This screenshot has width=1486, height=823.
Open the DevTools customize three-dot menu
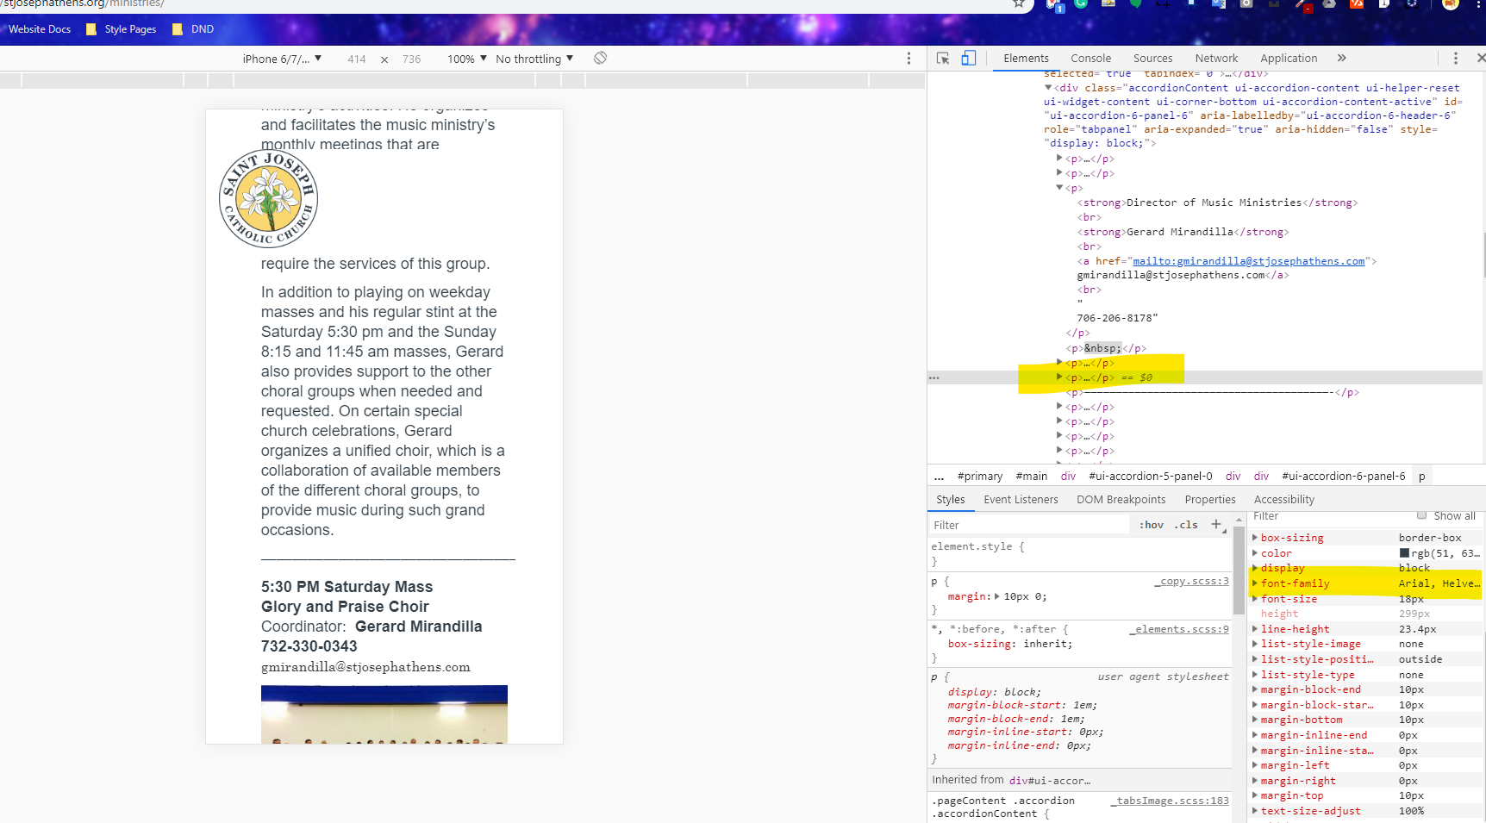1456,59
